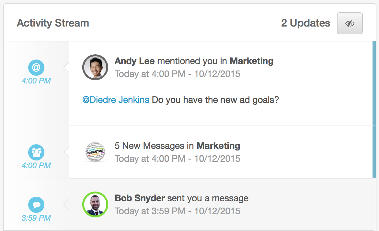Click the Marketing group globe image
Image resolution: width=379 pixels, height=231 pixels.
pyautogui.click(x=95, y=152)
